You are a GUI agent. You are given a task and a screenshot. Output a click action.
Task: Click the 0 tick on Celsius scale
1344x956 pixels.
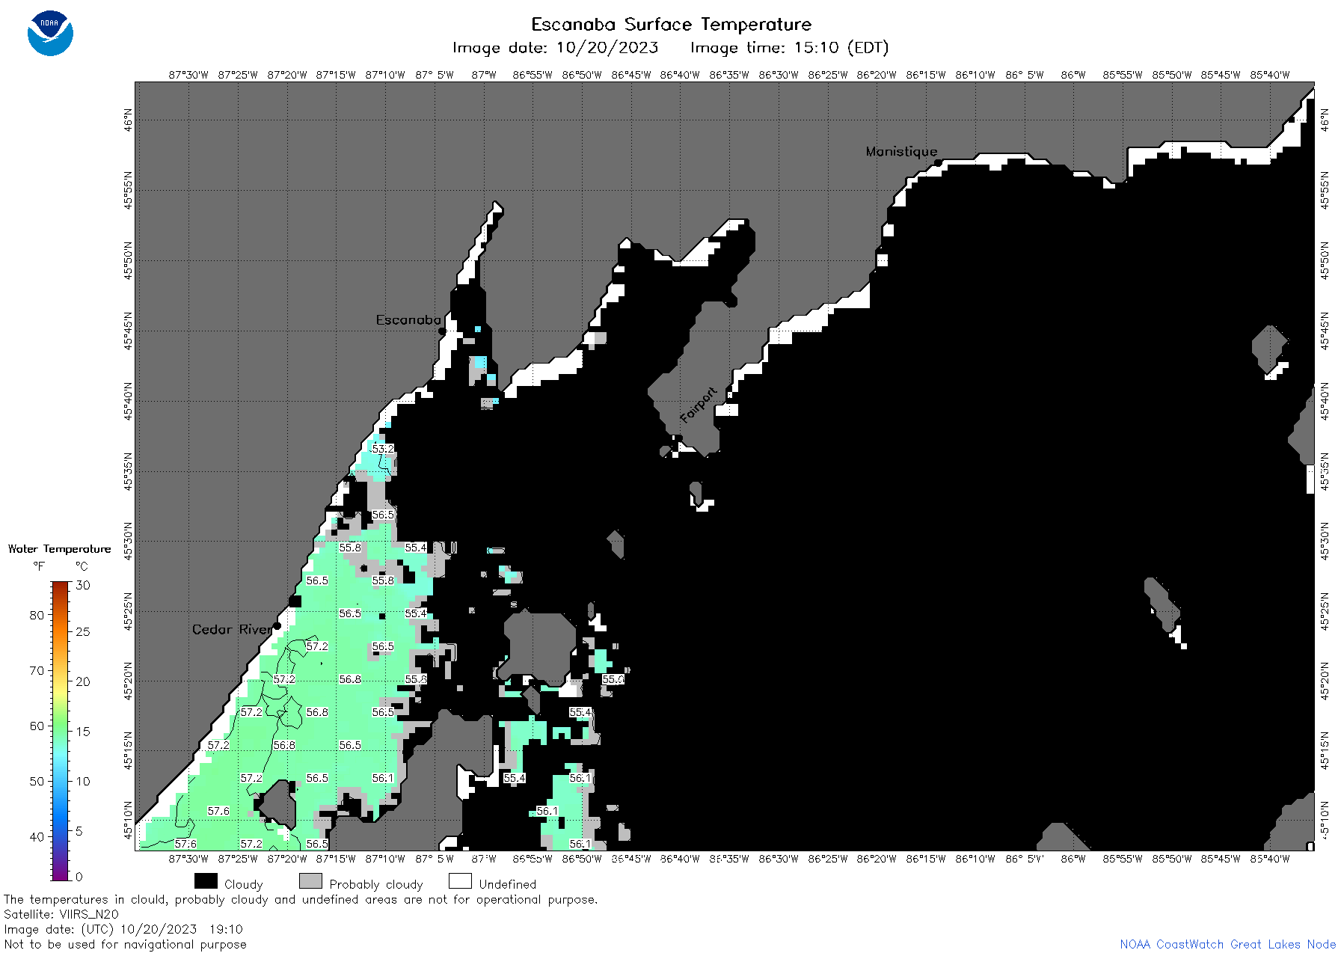(x=79, y=877)
